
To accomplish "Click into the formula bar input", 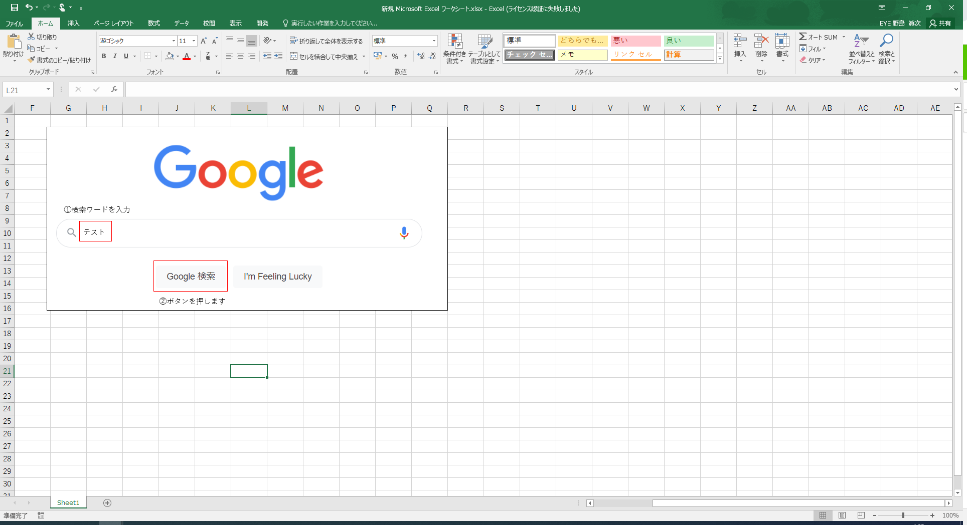I will point(539,90).
